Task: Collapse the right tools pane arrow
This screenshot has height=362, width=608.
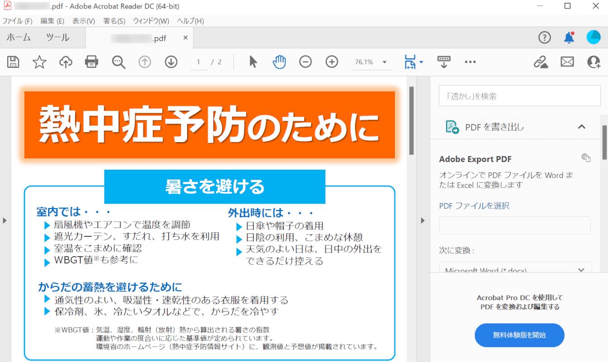Action: [423, 220]
